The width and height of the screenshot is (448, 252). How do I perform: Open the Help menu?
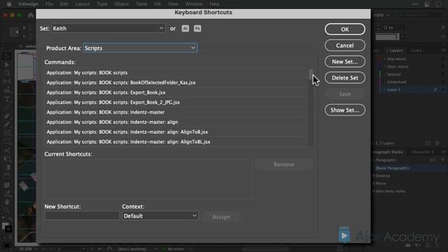[214, 4]
